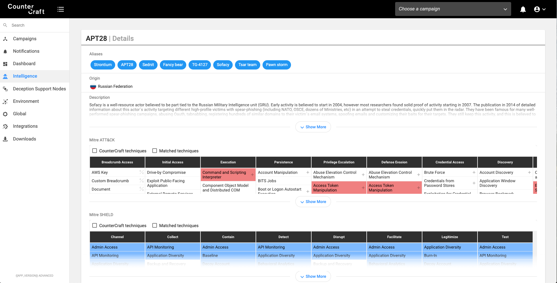Click the Russian Federation flag icon
Image resolution: width=557 pixels, height=283 pixels.
click(x=93, y=86)
